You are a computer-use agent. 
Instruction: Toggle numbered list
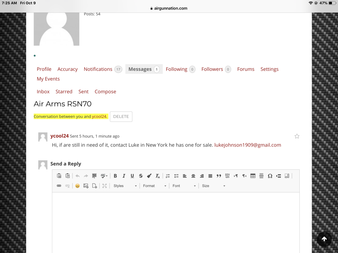pos(168,176)
